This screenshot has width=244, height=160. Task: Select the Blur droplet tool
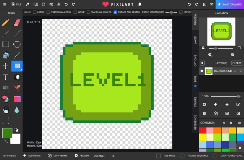pos(17,109)
